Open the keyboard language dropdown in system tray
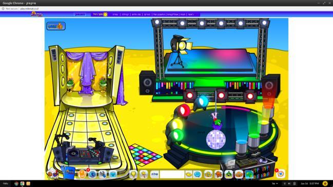The image size is (333, 187). tap(275, 183)
